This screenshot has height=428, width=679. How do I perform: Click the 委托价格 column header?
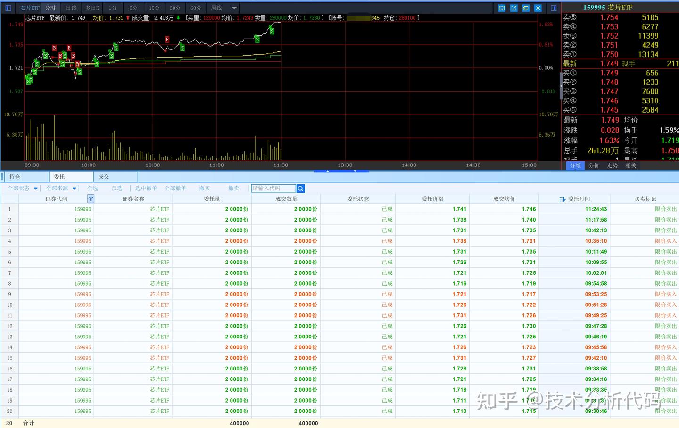pos(432,199)
